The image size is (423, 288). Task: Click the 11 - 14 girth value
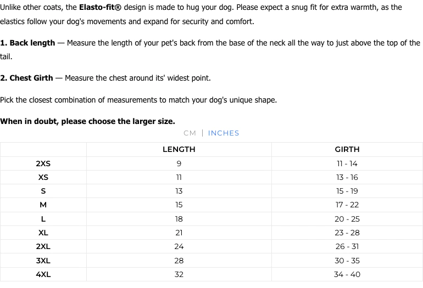(347, 163)
